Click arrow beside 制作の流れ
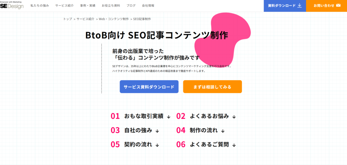Viewport: 347px width, 165px height. click(223, 131)
